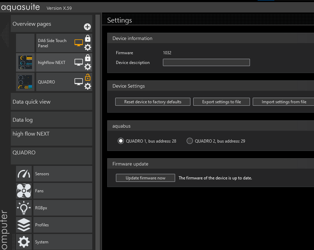Toggle the orange unlock icon on QUADRO page
314x250 pixels.
88,77
